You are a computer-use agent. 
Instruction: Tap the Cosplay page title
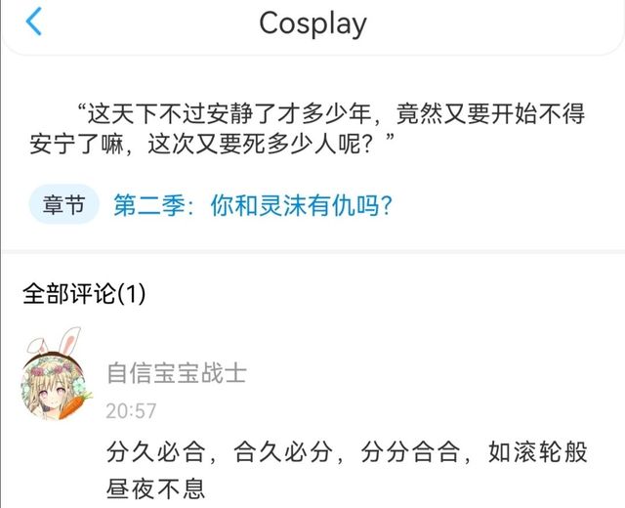(312, 23)
